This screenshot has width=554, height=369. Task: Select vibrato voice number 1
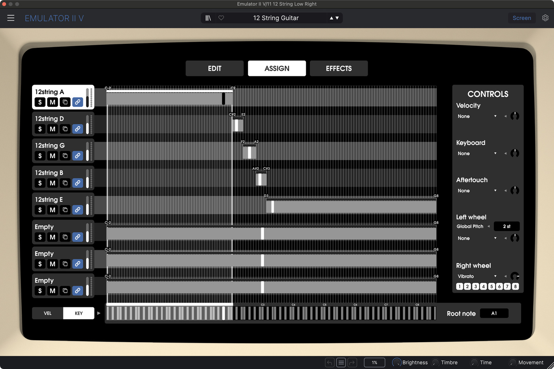click(x=459, y=286)
